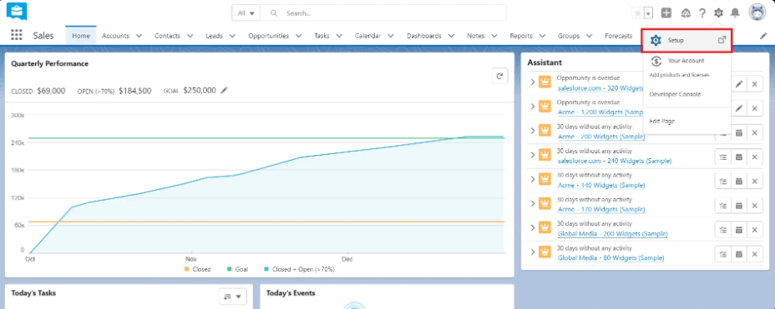Viewport: 775px width, 309px height.
Task: Toggle the Goal legend series
Action: (x=237, y=269)
